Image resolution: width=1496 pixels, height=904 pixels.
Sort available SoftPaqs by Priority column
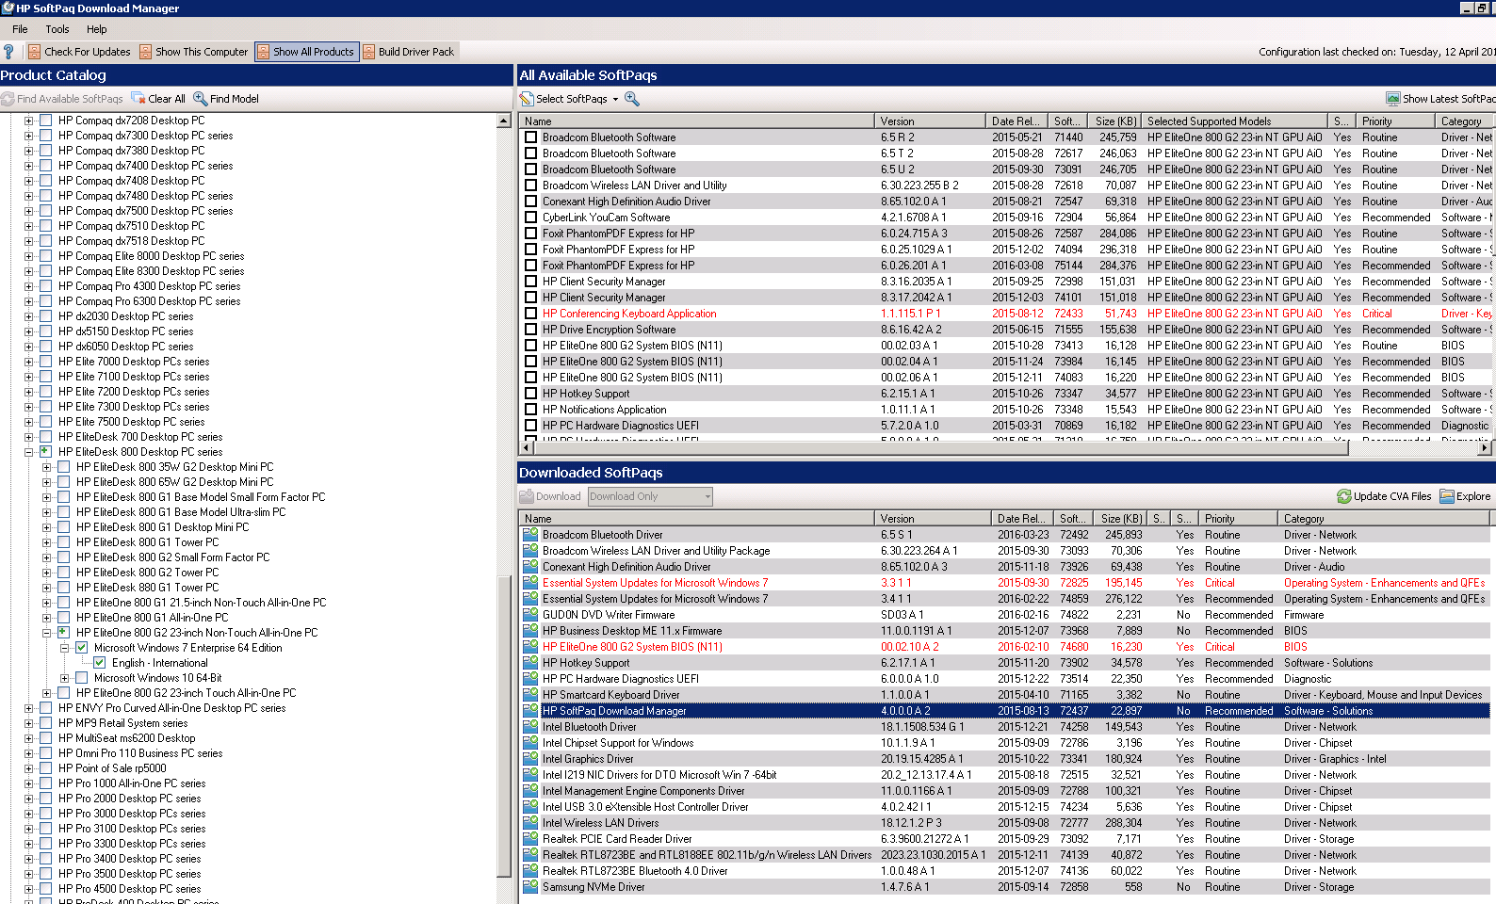pos(1396,121)
